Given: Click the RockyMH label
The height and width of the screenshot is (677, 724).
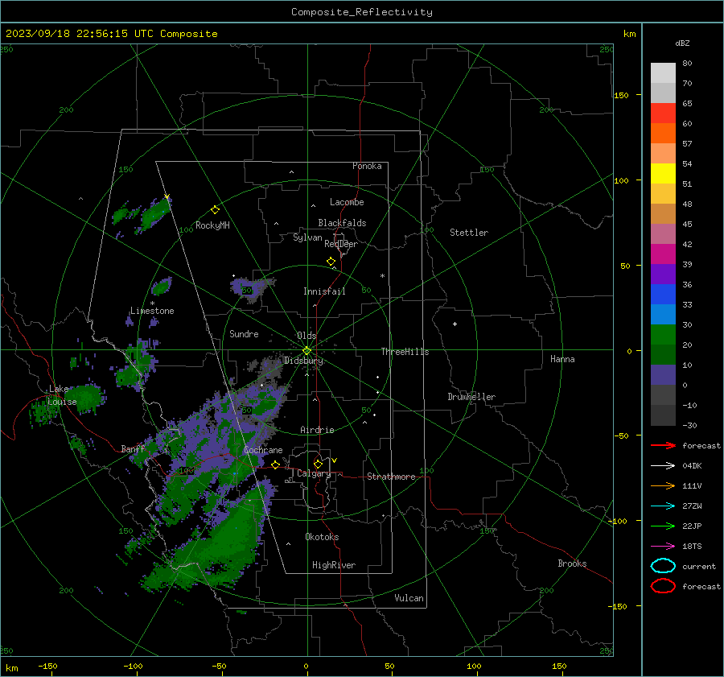Looking at the screenshot, I should point(212,225).
